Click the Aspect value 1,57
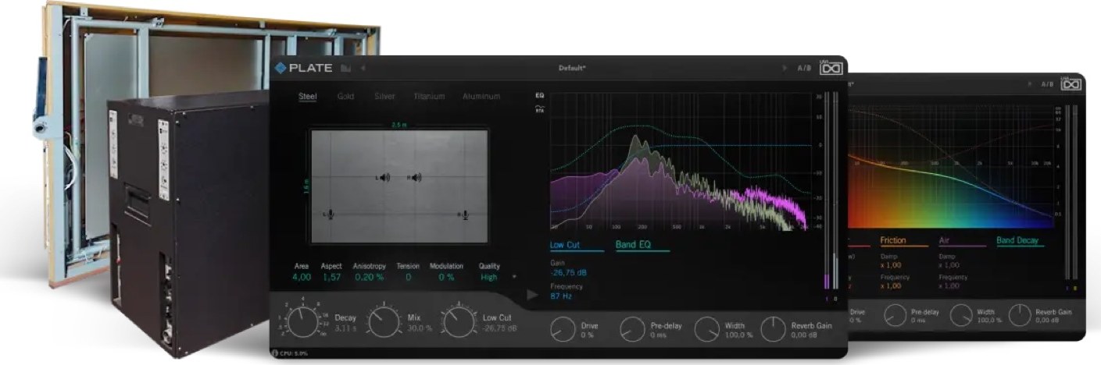Screen dimensions: 1101x365 pyautogui.click(x=331, y=277)
